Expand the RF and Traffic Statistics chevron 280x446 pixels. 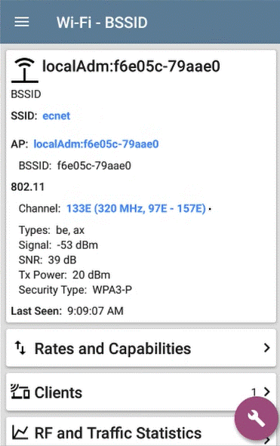(x=266, y=440)
